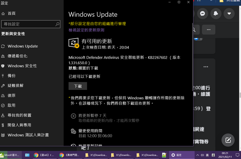Viewport: 241px width, 159px height.
Task: Expand the system tray hidden icons chevron
Action: 198,155
